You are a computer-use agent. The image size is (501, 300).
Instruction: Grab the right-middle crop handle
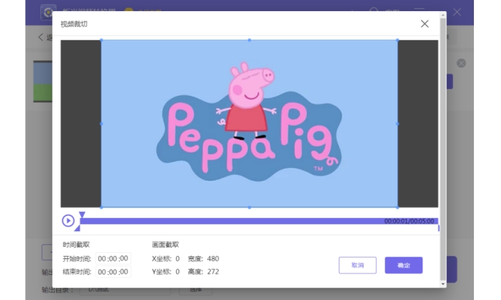point(397,124)
